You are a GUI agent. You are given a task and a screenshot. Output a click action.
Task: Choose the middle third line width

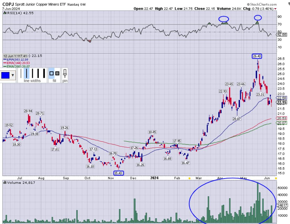pyautogui.click(x=32, y=73)
